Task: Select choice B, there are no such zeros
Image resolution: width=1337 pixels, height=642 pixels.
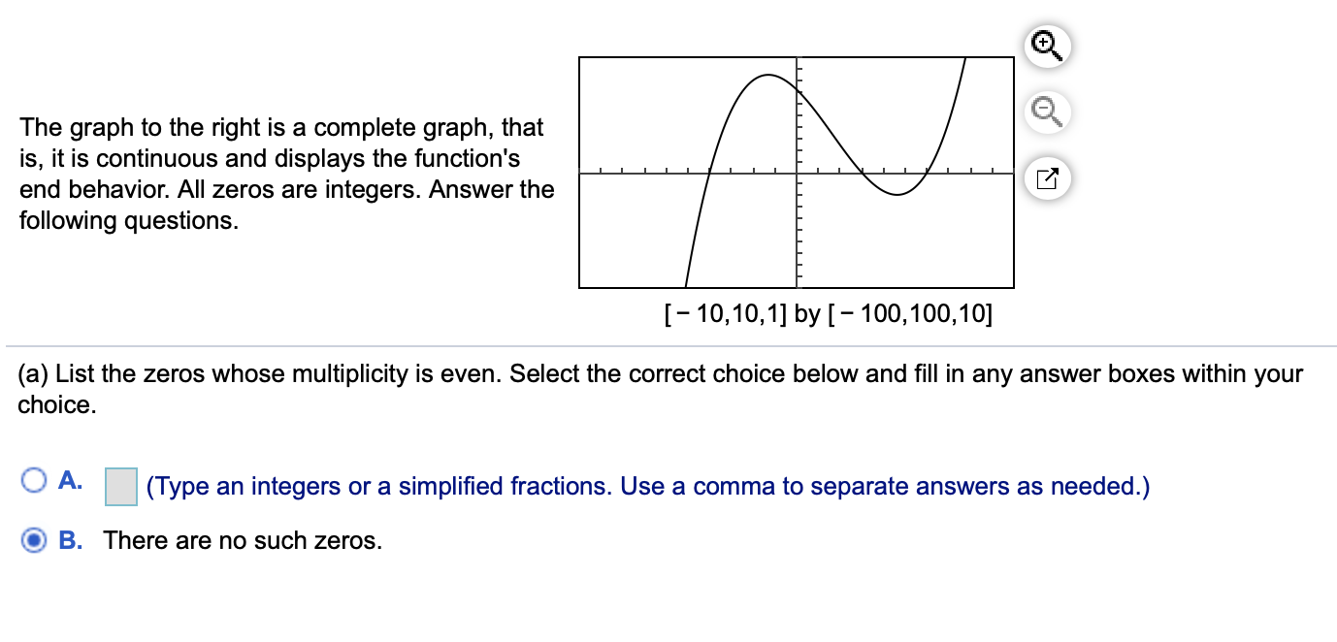Action: coord(35,540)
